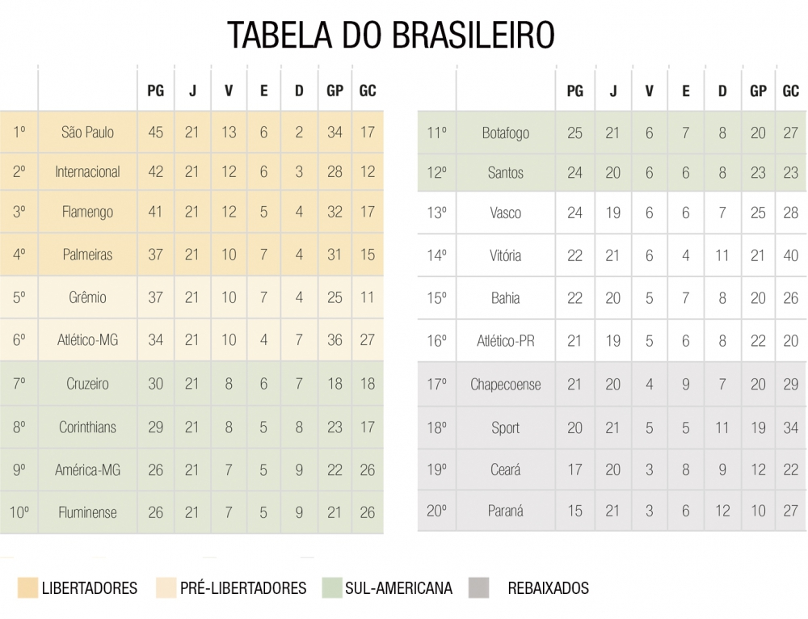Click the REBAIXADOS legend label text
The height and width of the screenshot is (619, 808).
[x=548, y=587]
